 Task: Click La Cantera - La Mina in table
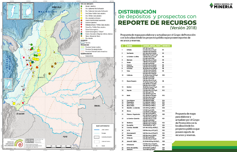[132, 57]
